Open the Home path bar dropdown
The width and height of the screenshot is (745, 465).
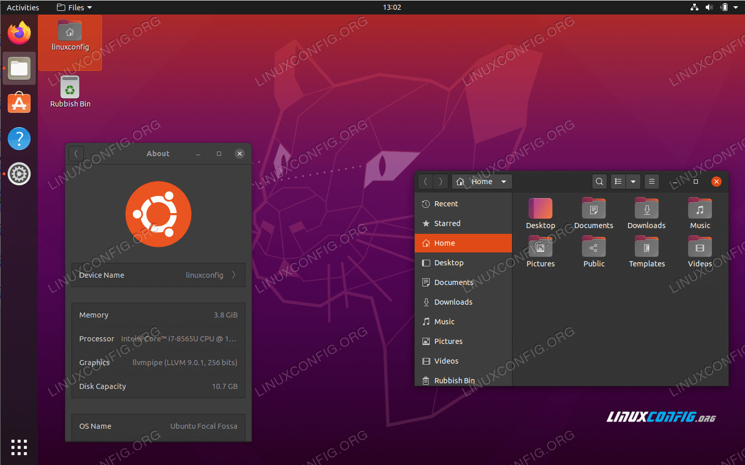(x=503, y=182)
